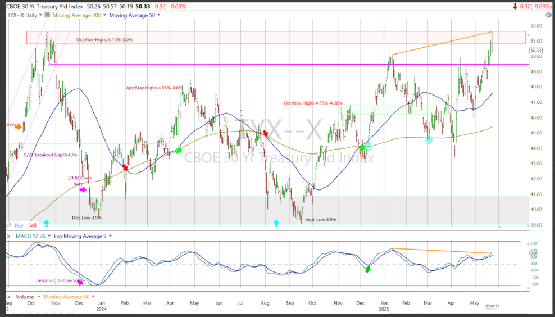Select green arrow in MACD pane
This screenshot has height=317, width=555.
point(368,269)
